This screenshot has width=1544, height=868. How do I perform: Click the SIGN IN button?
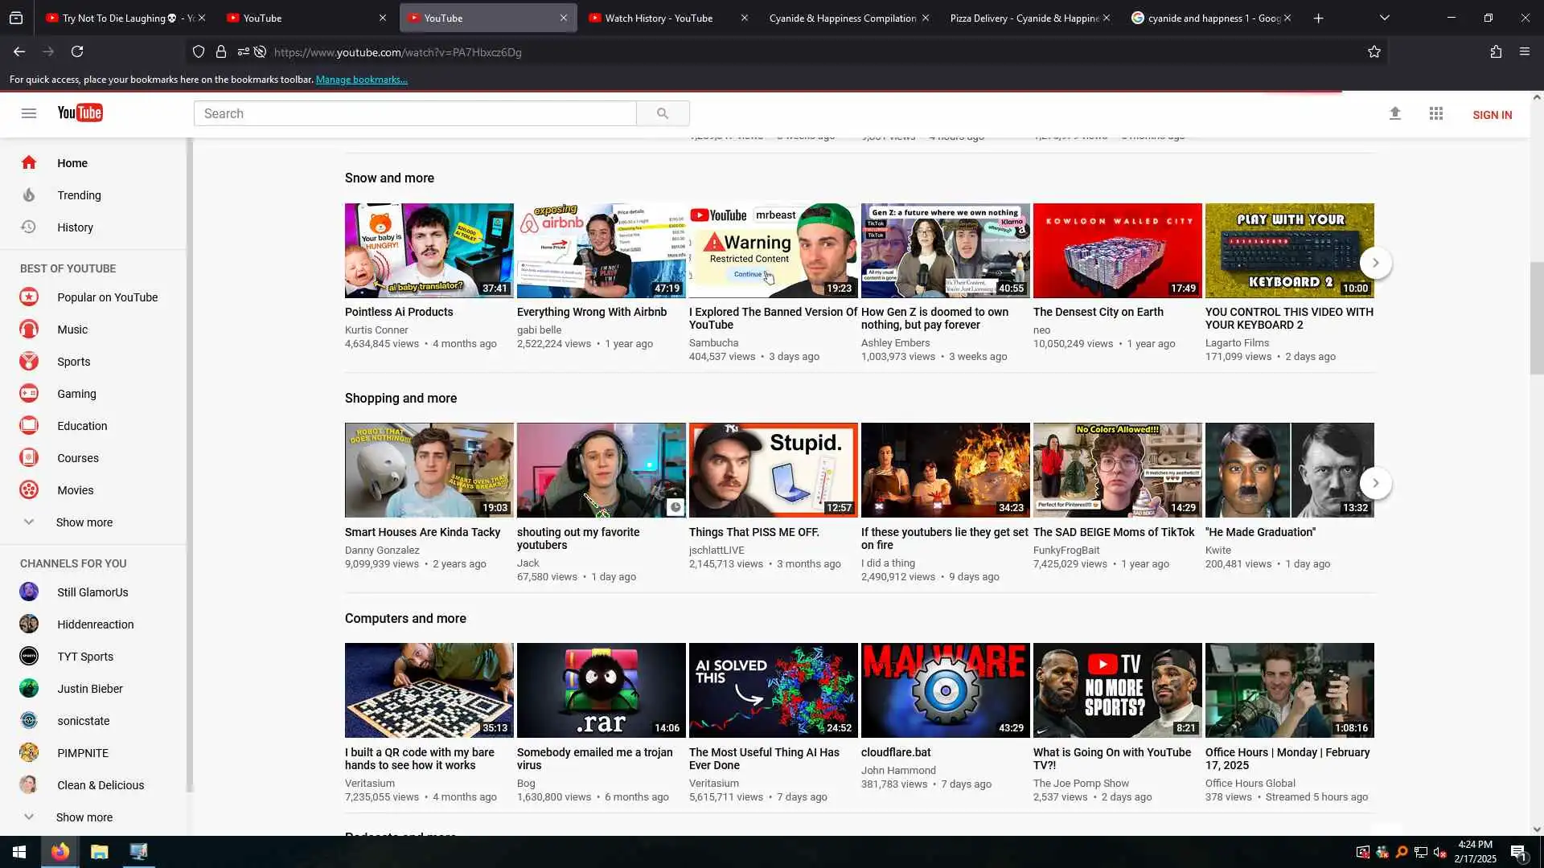click(x=1492, y=115)
